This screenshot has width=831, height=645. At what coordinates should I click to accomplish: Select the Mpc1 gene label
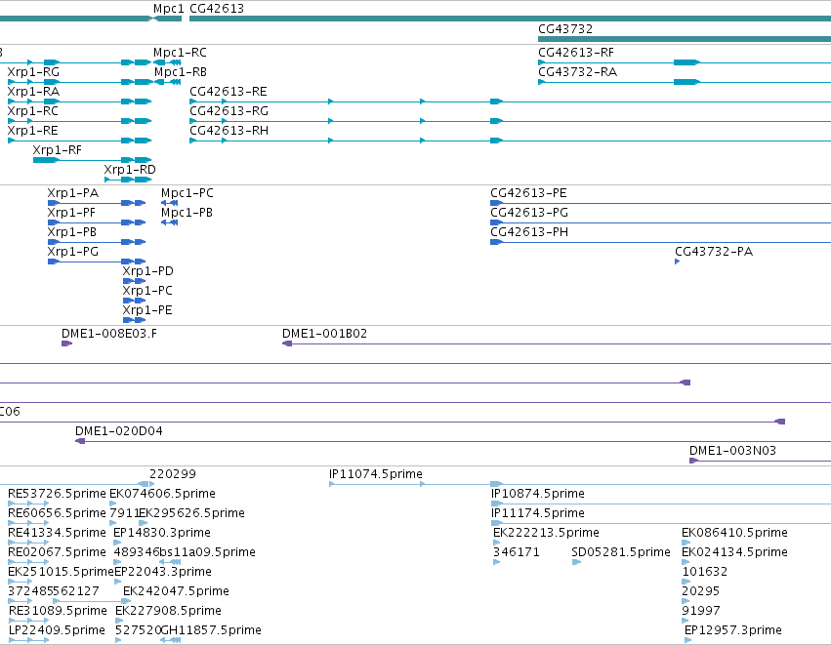click(169, 9)
